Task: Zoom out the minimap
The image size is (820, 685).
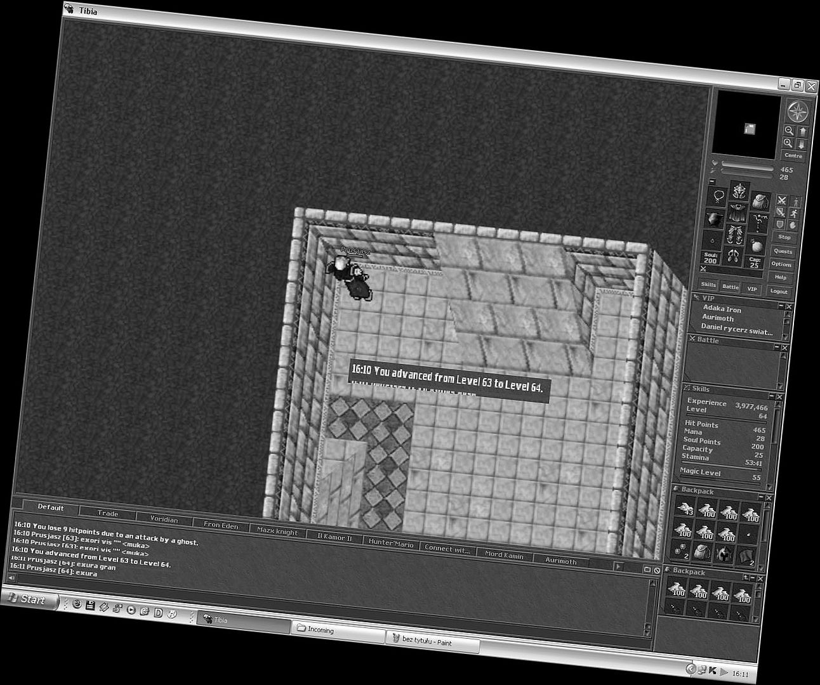Action: click(789, 130)
